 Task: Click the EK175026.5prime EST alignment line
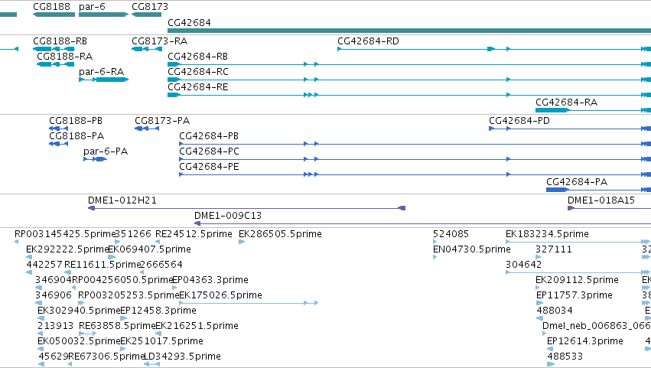click(249, 303)
